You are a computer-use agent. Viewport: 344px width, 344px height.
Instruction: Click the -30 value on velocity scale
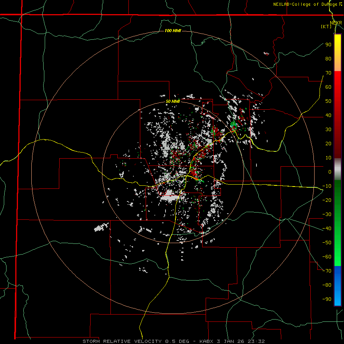(x=327, y=214)
